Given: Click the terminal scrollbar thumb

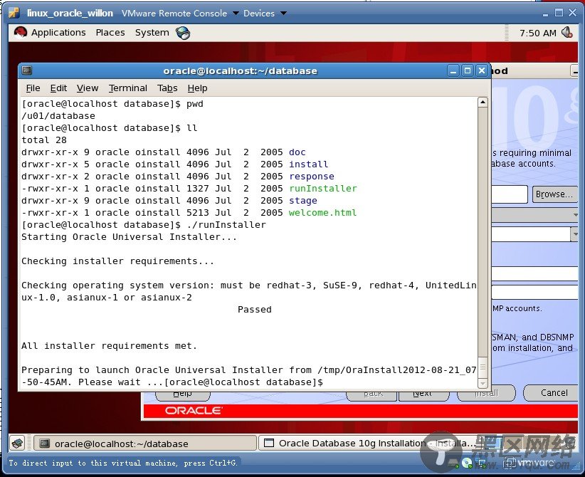Looking at the screenshot, I should tap(483, 367).
